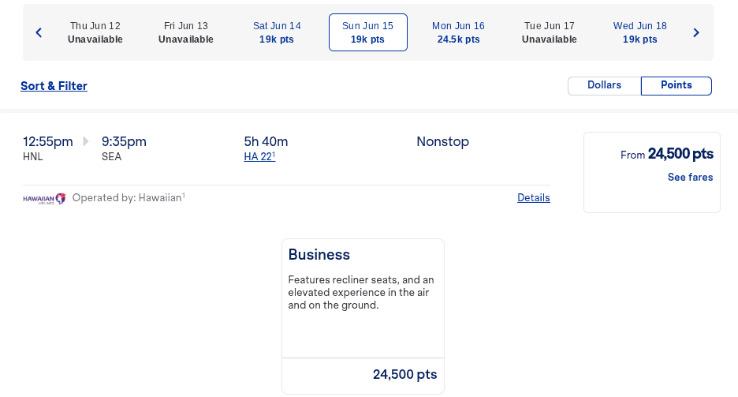Open HA 22 flight number link

(259, 157)
